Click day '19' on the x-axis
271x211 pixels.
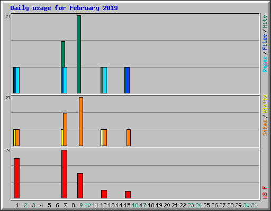[x=159, y=205]
